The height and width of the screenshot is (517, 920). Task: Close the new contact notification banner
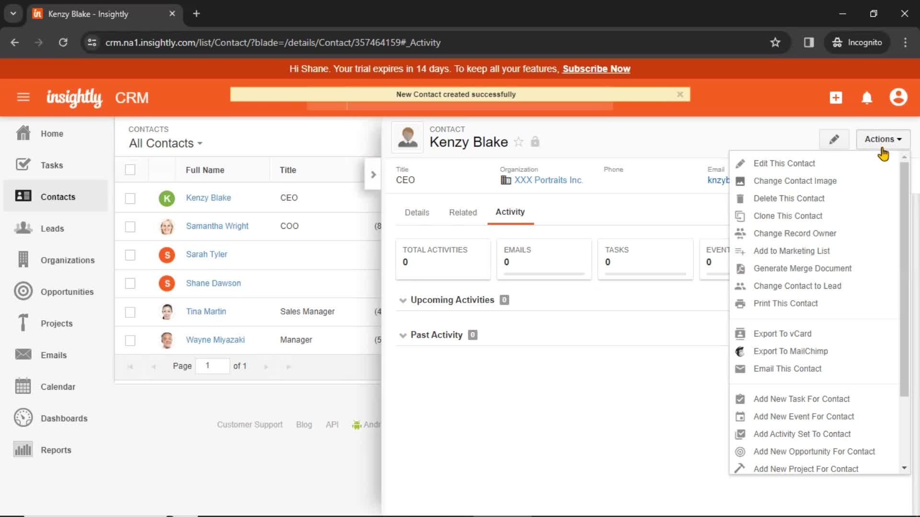click(x=680, y=94)
